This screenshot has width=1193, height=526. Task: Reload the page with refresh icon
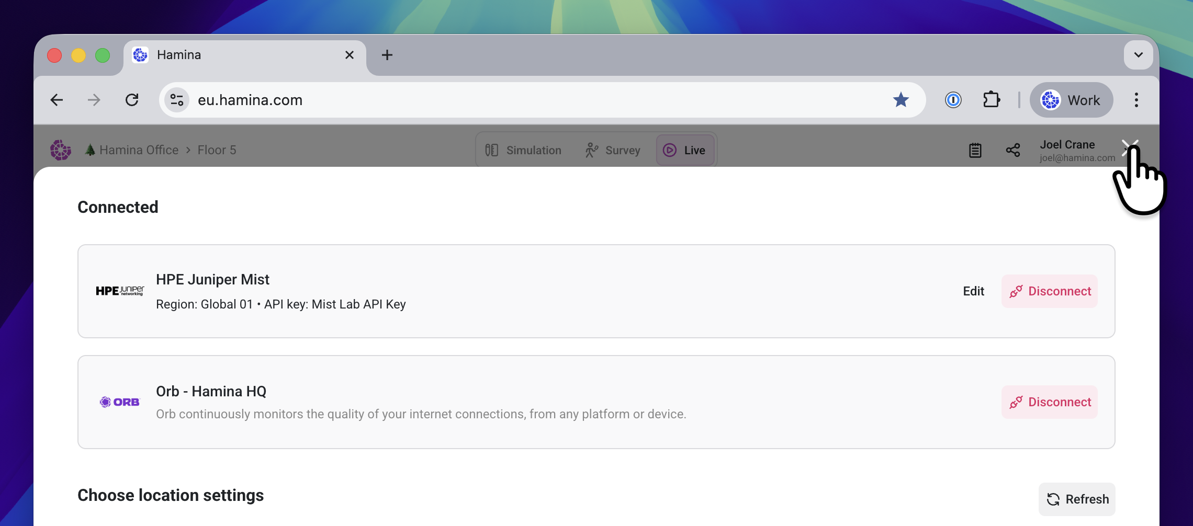click(132, 100)
